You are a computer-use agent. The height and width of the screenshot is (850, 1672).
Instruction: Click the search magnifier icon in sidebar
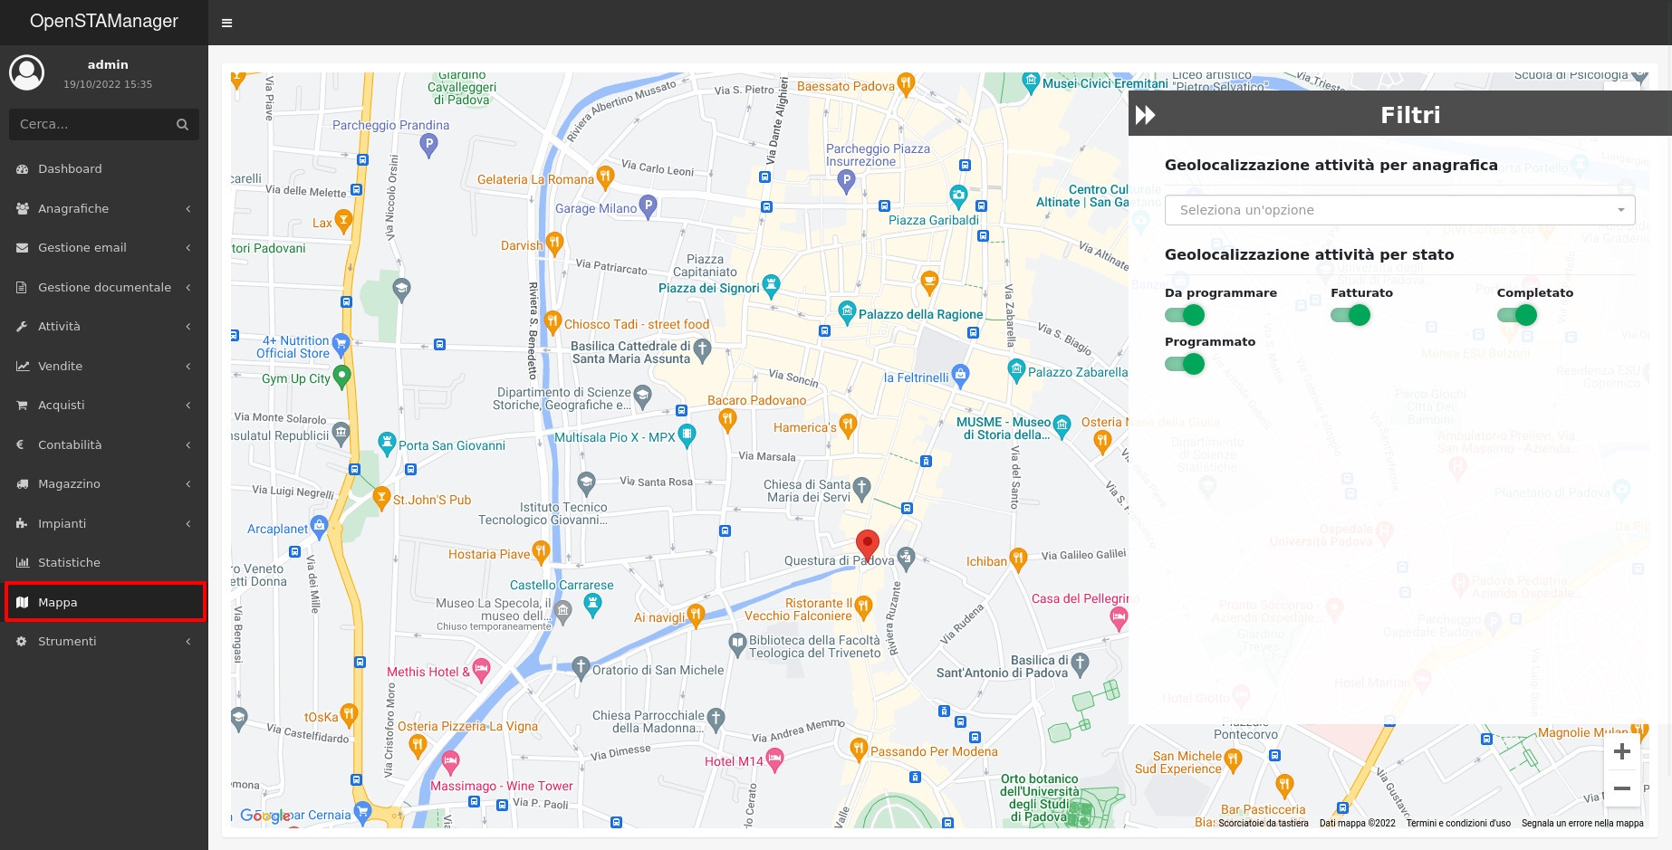pyautogui.click(x=182, y=124)
